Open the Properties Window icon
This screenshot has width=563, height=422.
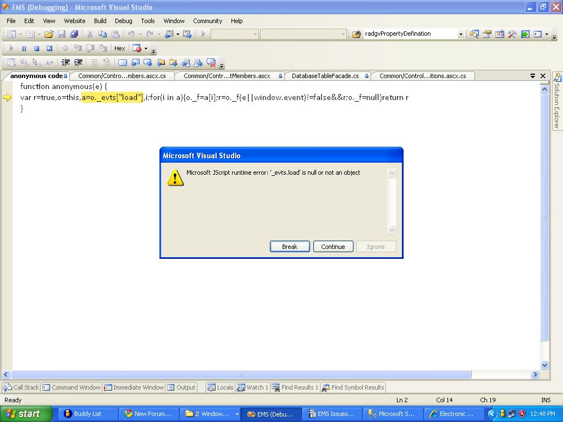coord(487,34)
